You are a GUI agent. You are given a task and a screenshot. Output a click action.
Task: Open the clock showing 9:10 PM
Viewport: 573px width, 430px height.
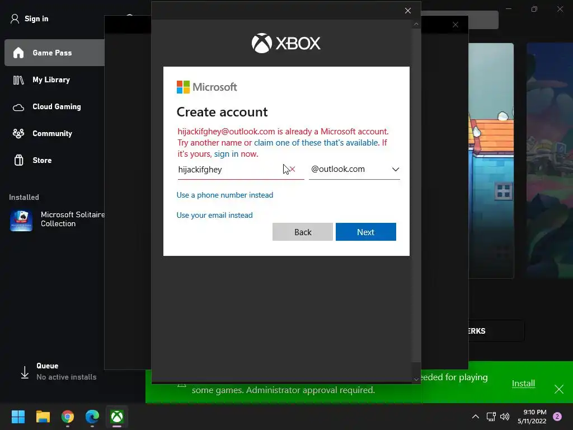532,417
